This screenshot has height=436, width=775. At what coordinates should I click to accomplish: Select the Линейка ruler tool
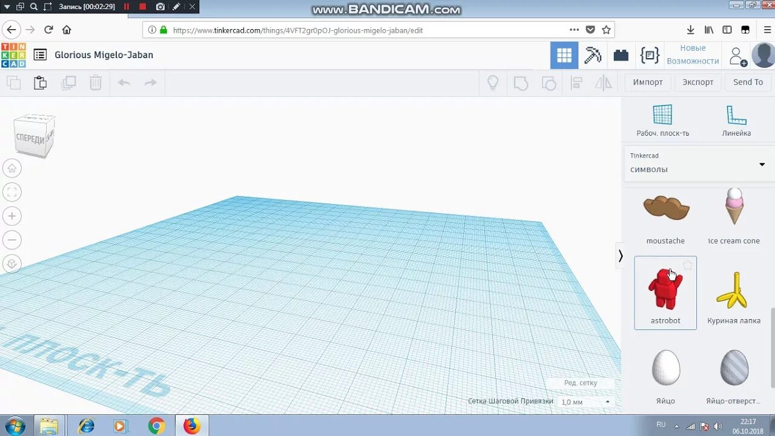(736, 121)
